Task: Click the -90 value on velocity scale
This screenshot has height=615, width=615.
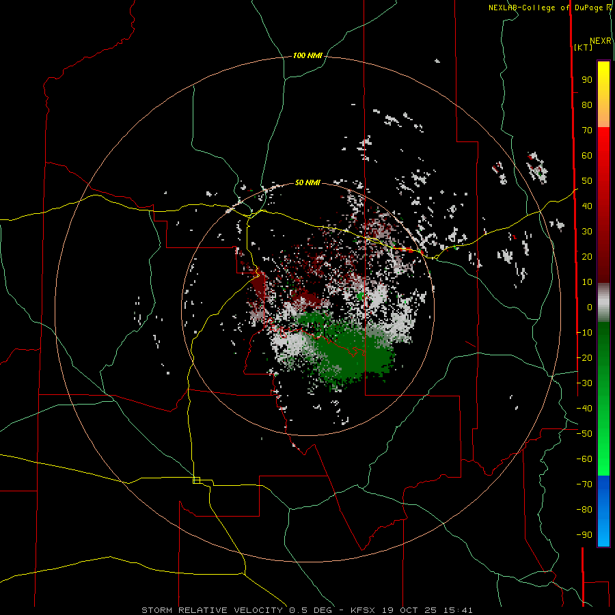Action: coord(584,535)
